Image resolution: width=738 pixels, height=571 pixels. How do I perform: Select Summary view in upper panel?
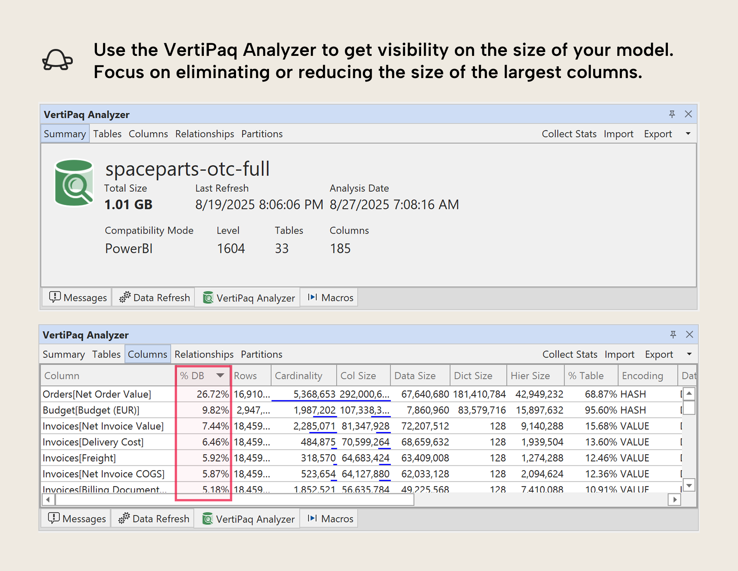(x=65, y=134)
